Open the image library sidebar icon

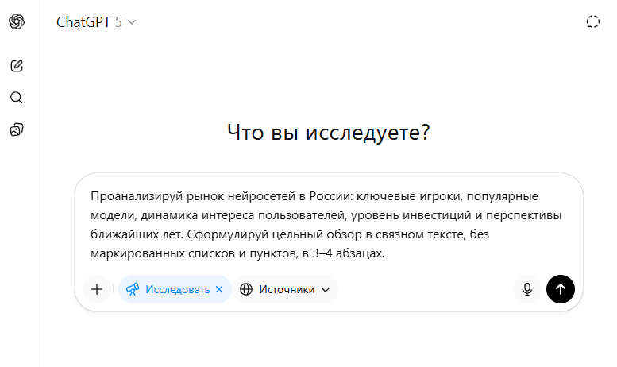point(17,129)
